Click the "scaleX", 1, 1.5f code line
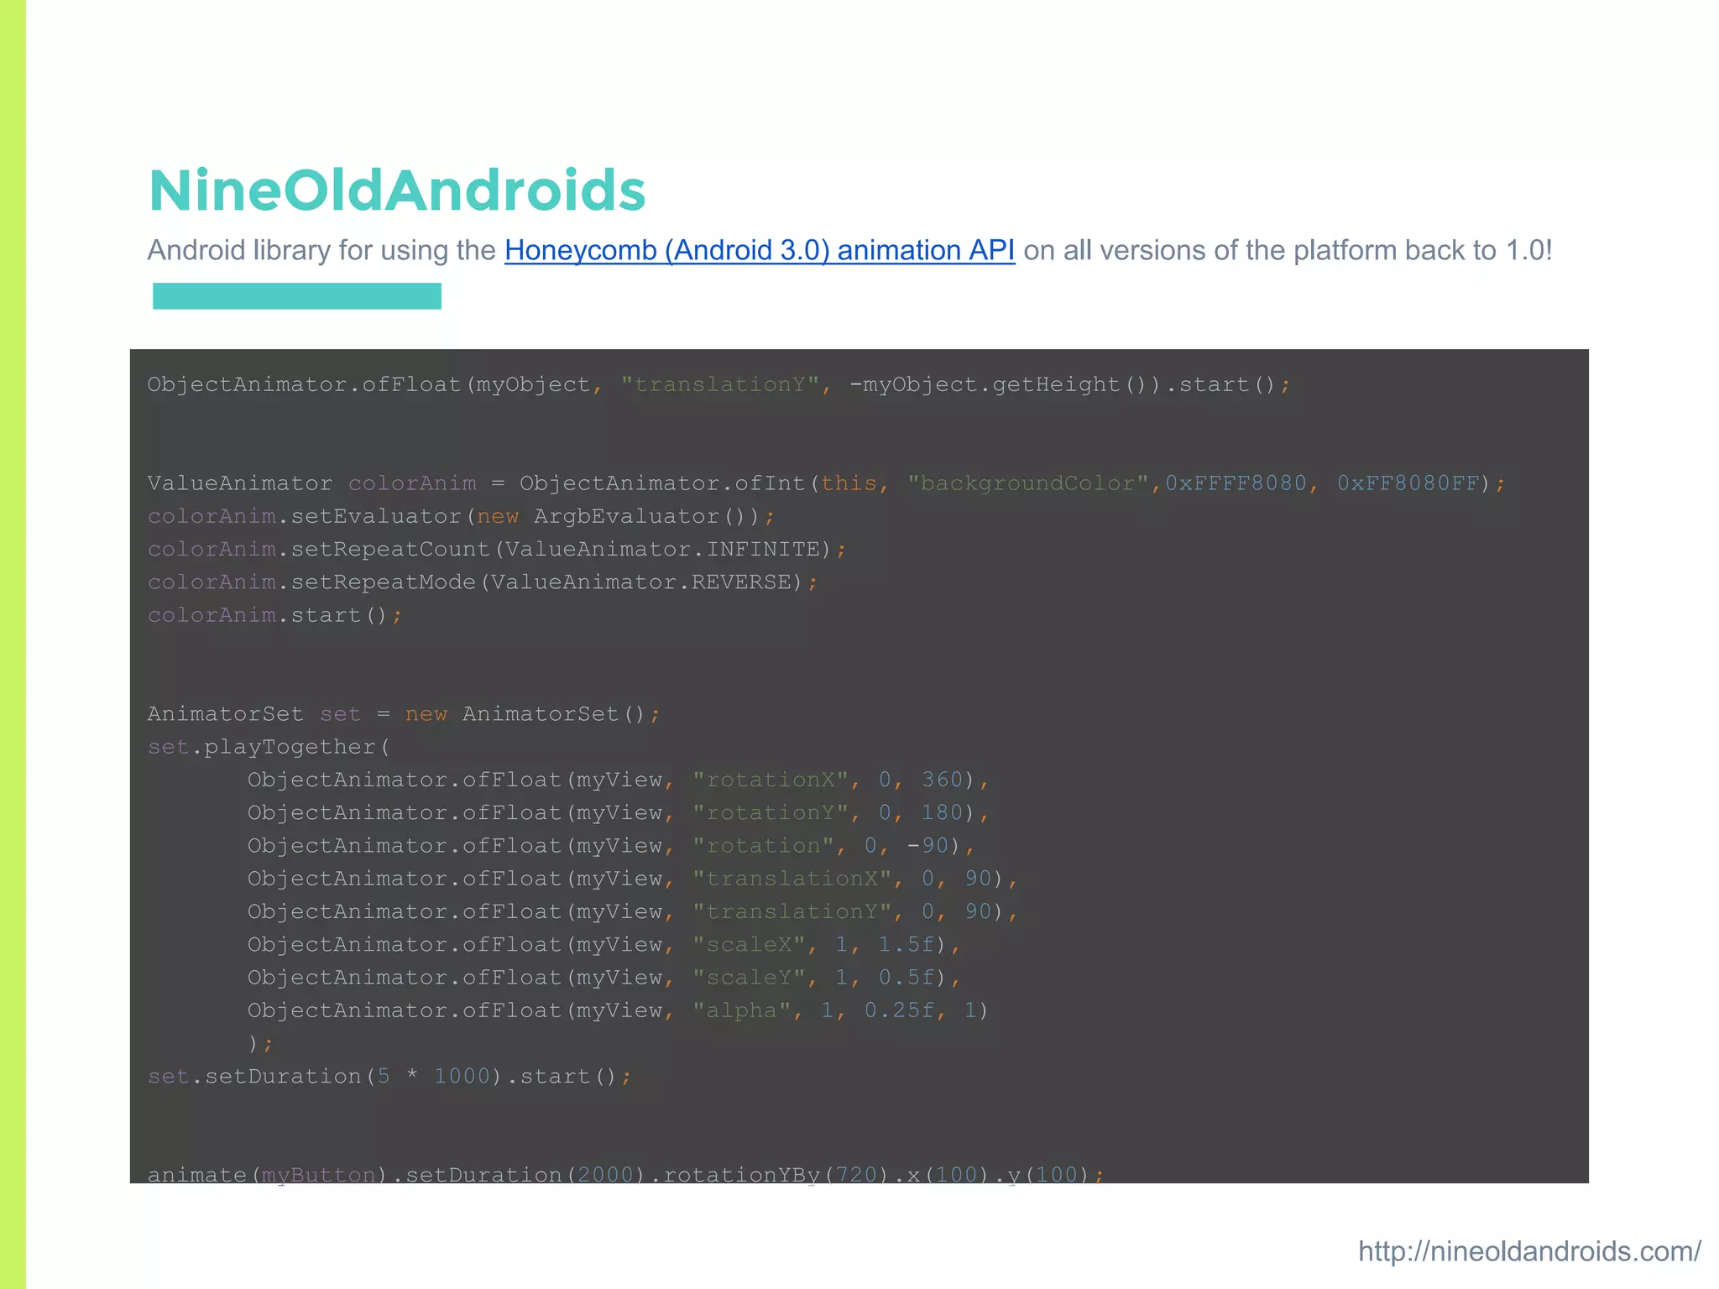Screen dimensions: 1719x1289 click(604, 944)
